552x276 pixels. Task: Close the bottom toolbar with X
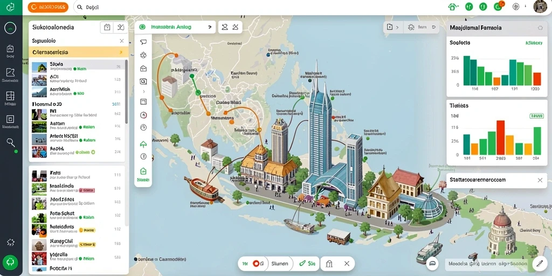click(x=347, y=263)
